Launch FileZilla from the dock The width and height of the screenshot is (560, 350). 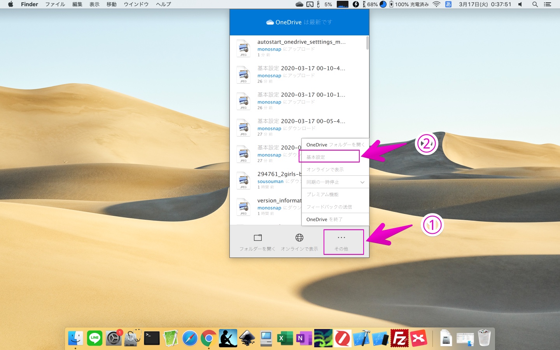tap(399, 338)
